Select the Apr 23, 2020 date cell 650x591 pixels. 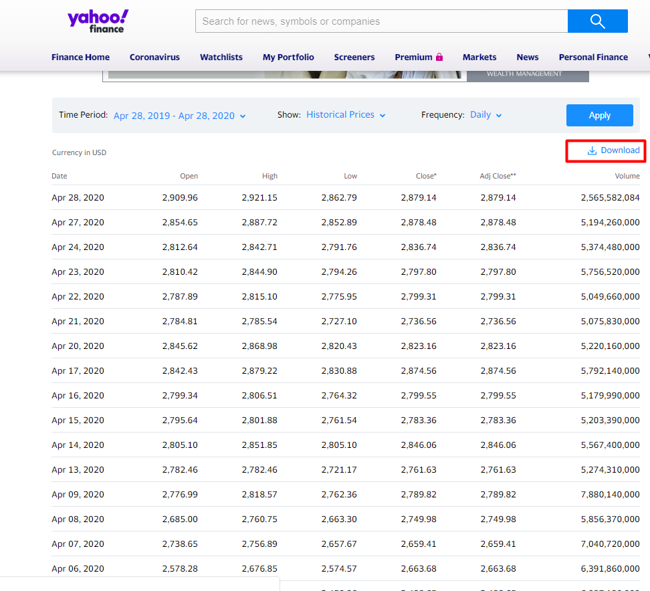(x=78, y=272)
